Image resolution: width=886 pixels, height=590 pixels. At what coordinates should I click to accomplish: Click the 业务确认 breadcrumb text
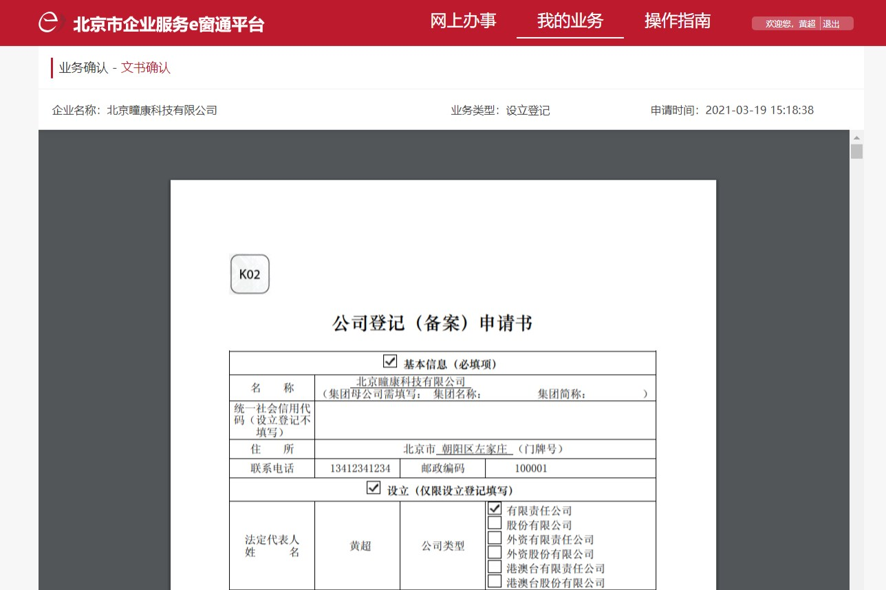pyautogui.click(x=83, y=67)
